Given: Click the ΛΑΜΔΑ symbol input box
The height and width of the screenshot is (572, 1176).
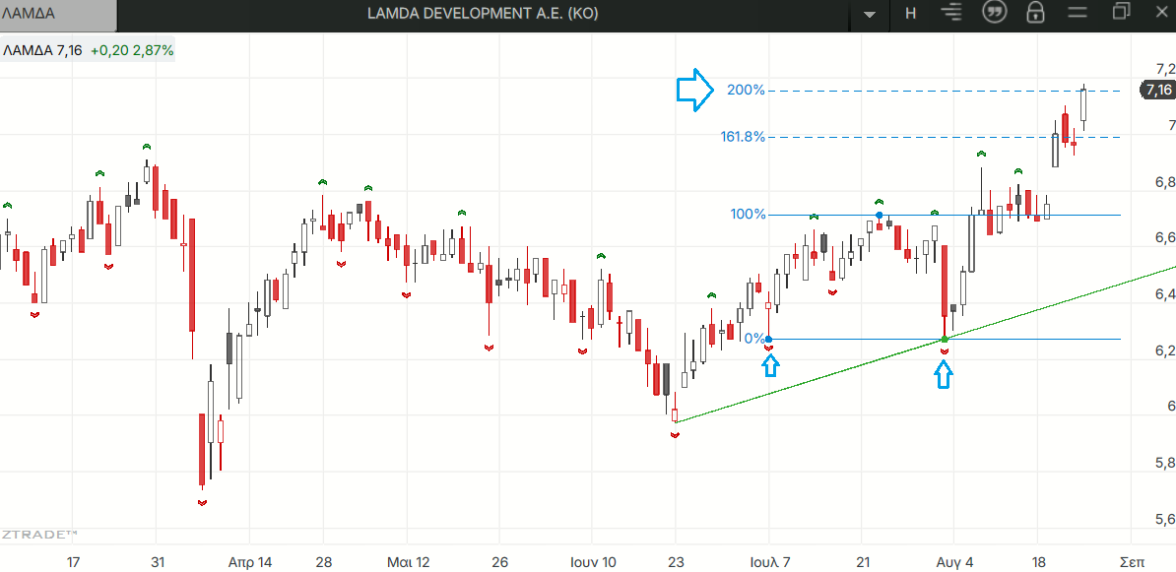Looking at the screenshot, I should point(58,14).
